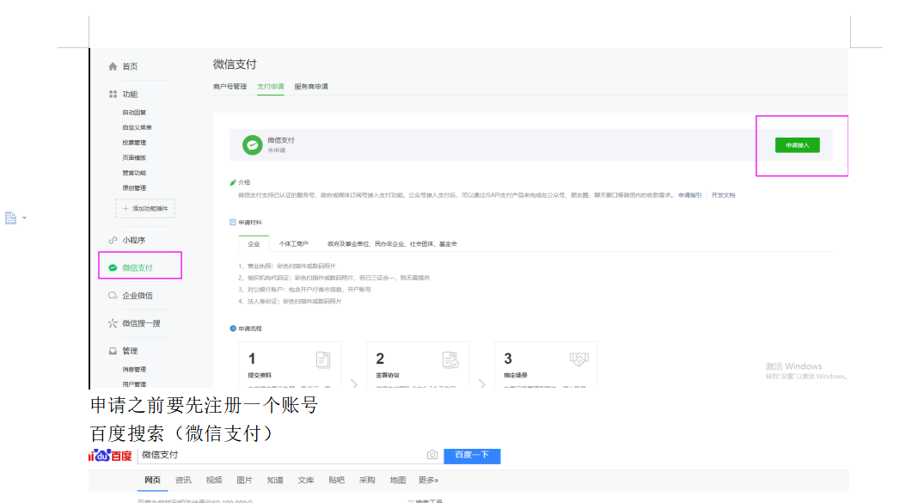Switch to the 商户号管理 tab
Screen dimensions: 918x503
(230, 87)
